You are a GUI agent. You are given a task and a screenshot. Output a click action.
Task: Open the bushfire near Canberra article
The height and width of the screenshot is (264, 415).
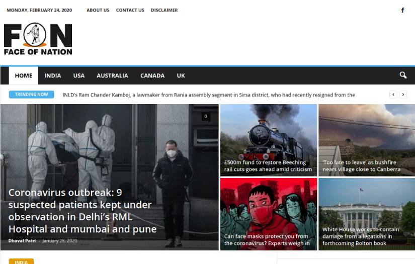361,166
